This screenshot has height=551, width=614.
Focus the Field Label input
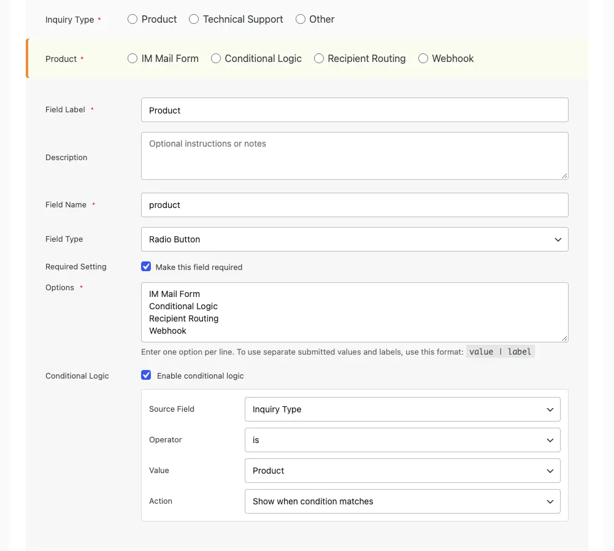pos(355,110)
